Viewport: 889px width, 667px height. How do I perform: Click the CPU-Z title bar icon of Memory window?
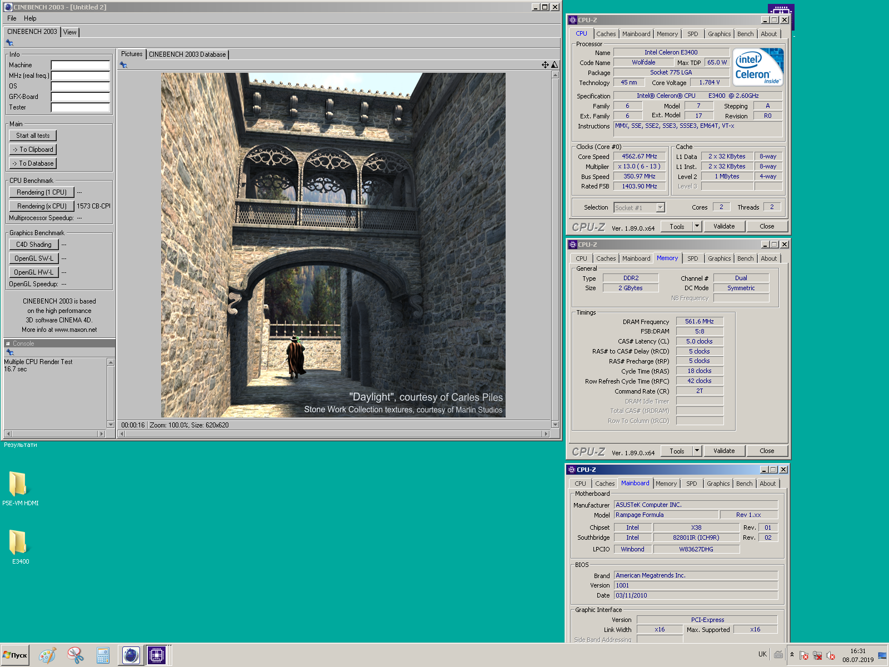click(572, 245)
